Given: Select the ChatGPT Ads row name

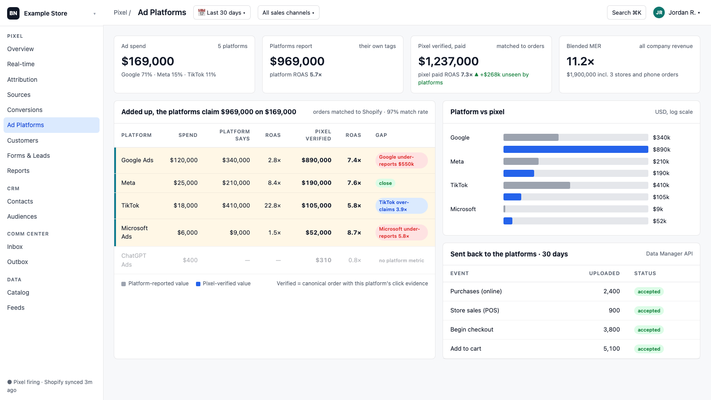Looking at the screenshot, I should [134, 260].
